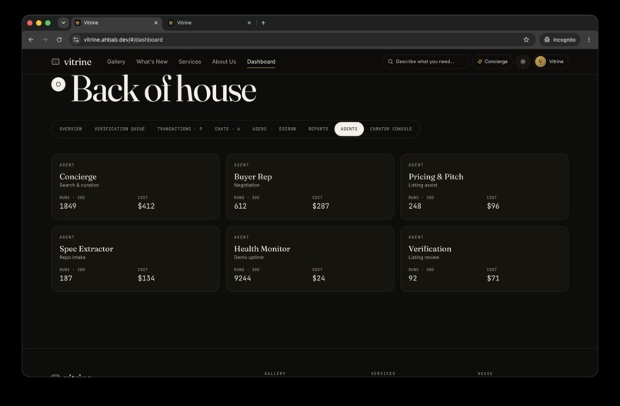
Task: Click the 'Back of house' heading
Action: [x=164, y=89]
